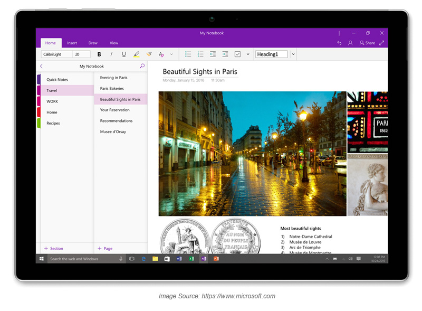Open Recommendations page

[121, 121]
